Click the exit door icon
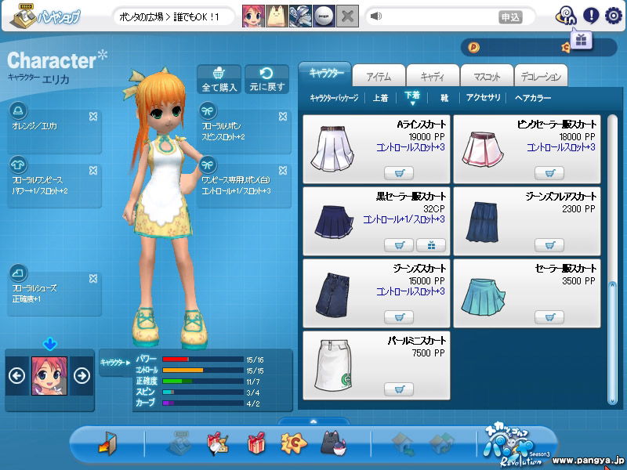Viewport: 627px width, 470px height. (107, 443)
